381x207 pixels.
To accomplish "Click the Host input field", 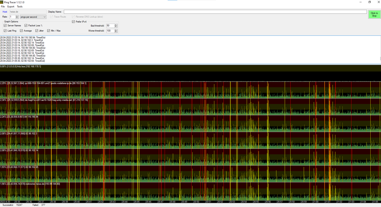I will [27, 12].
